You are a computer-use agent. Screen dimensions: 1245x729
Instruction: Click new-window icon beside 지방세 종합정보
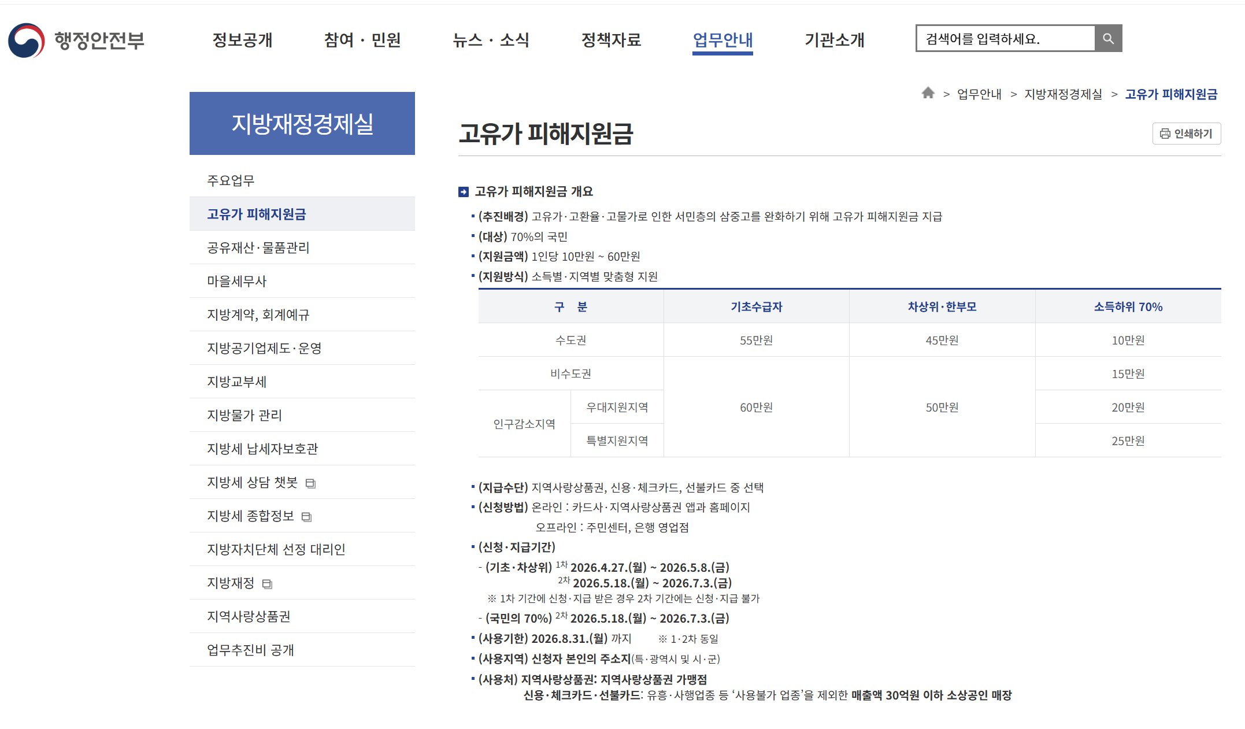coord(307,517)
